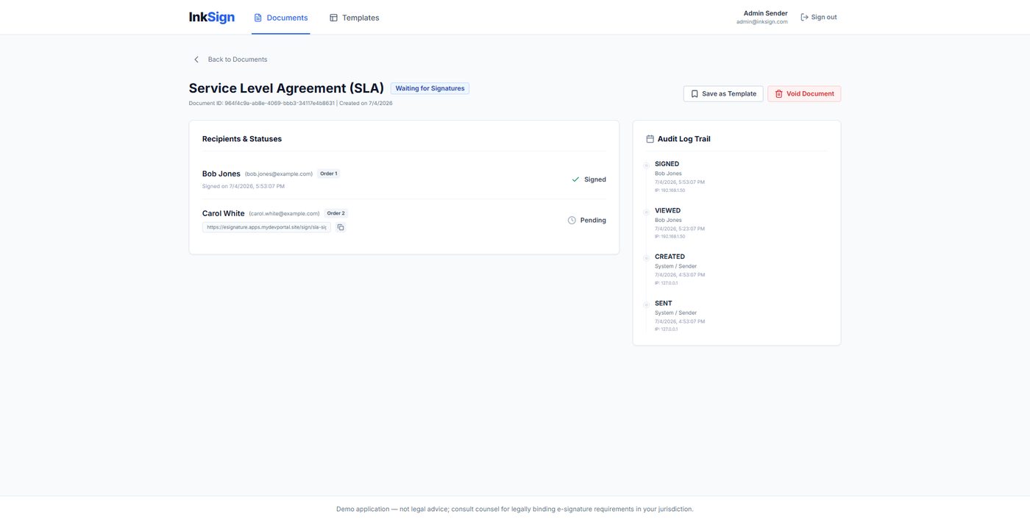Screen dimensions: 1030x522
Task: Click the Order 1 badge
Action: click(328, 174)
